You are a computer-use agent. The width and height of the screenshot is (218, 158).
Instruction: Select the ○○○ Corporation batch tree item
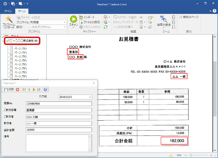tap(23, 41)
